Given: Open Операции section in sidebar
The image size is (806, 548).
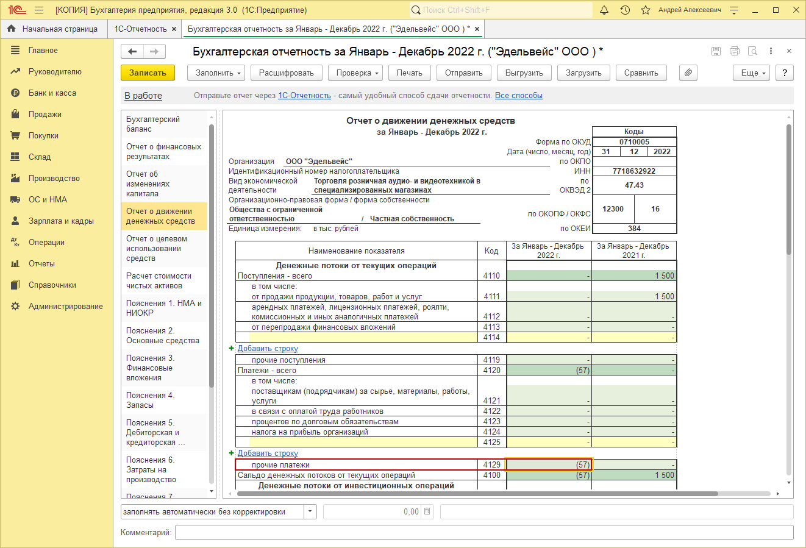Looking at the screenshot, I should click(x=46, y=243).
